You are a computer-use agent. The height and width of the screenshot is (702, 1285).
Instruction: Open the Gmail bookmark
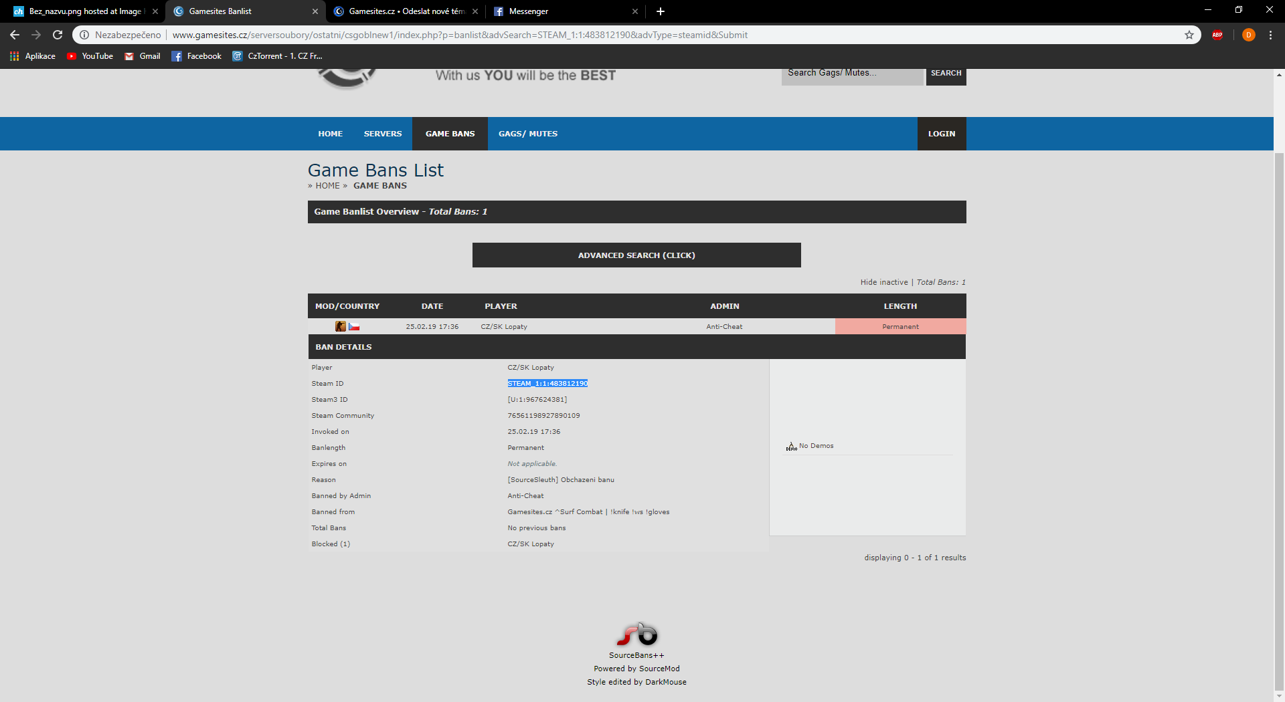[142, 56]
